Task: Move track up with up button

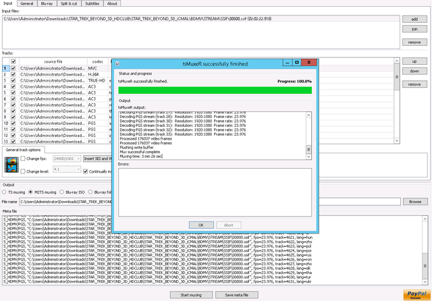Action: pyautogui.click(x=414, y=61)
